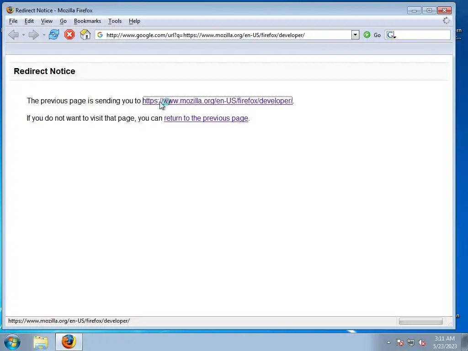Viewport: 468px width, 351px height.
Task: Click the status bar progress meter
Action: pos(420,321)
